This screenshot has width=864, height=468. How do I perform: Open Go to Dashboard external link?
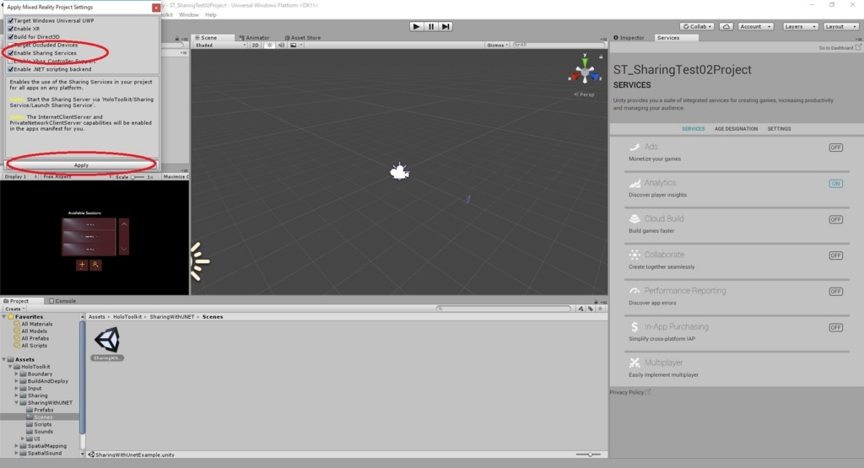point(840,48)
